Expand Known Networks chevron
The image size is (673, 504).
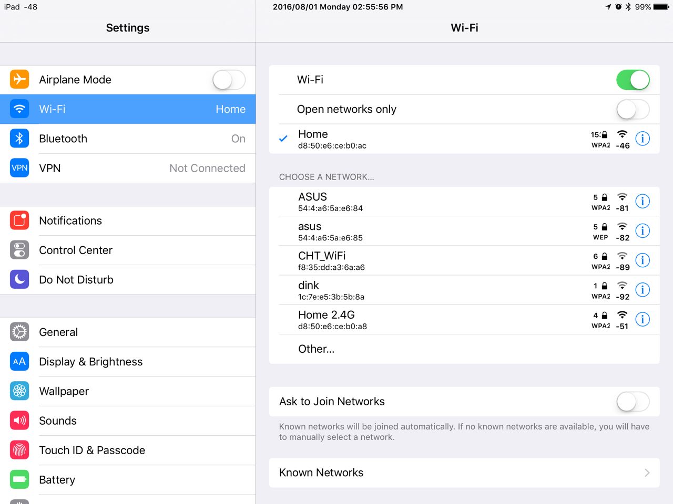pyautogui.click(x=647, y=472)
